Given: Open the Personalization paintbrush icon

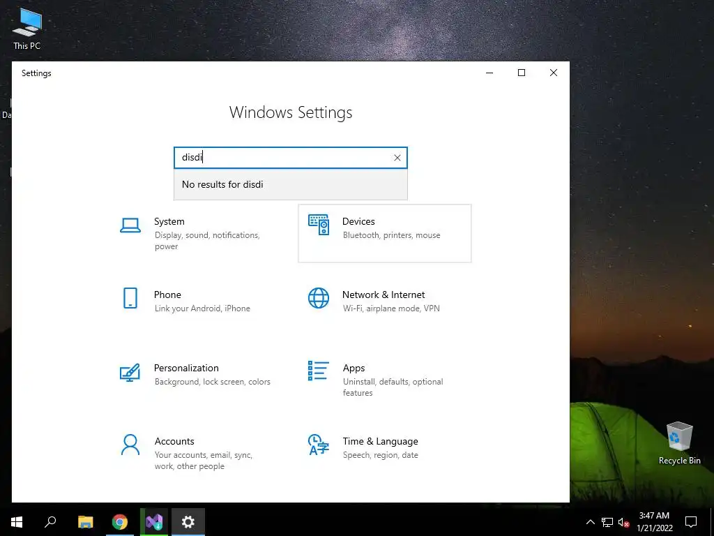Looking at the screenshot, I should point(130,373).
